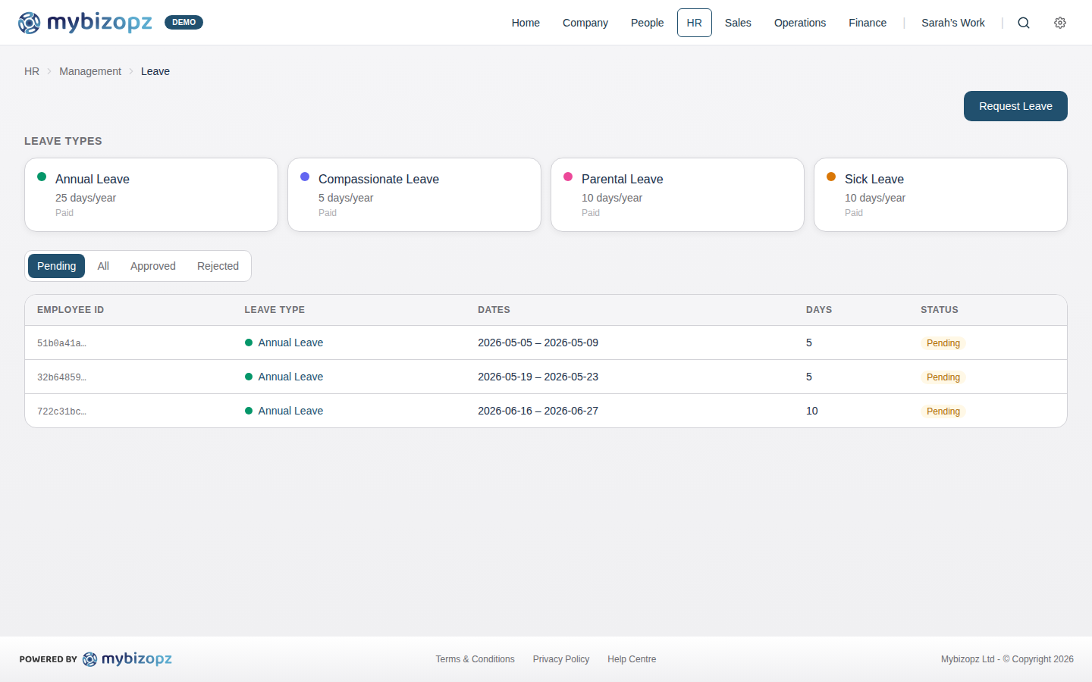Switch to the Approved filter tab
The height and width of the screenshot is (682, 1092).
pos(152,266)
